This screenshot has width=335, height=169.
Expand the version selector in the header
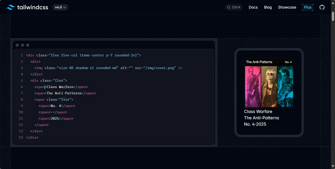pos(60,7)
